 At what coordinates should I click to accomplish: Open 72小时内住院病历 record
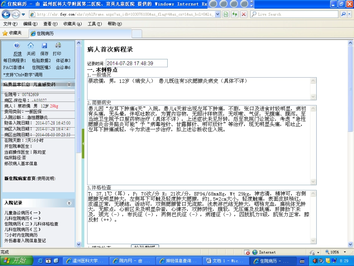pos(21,235)
